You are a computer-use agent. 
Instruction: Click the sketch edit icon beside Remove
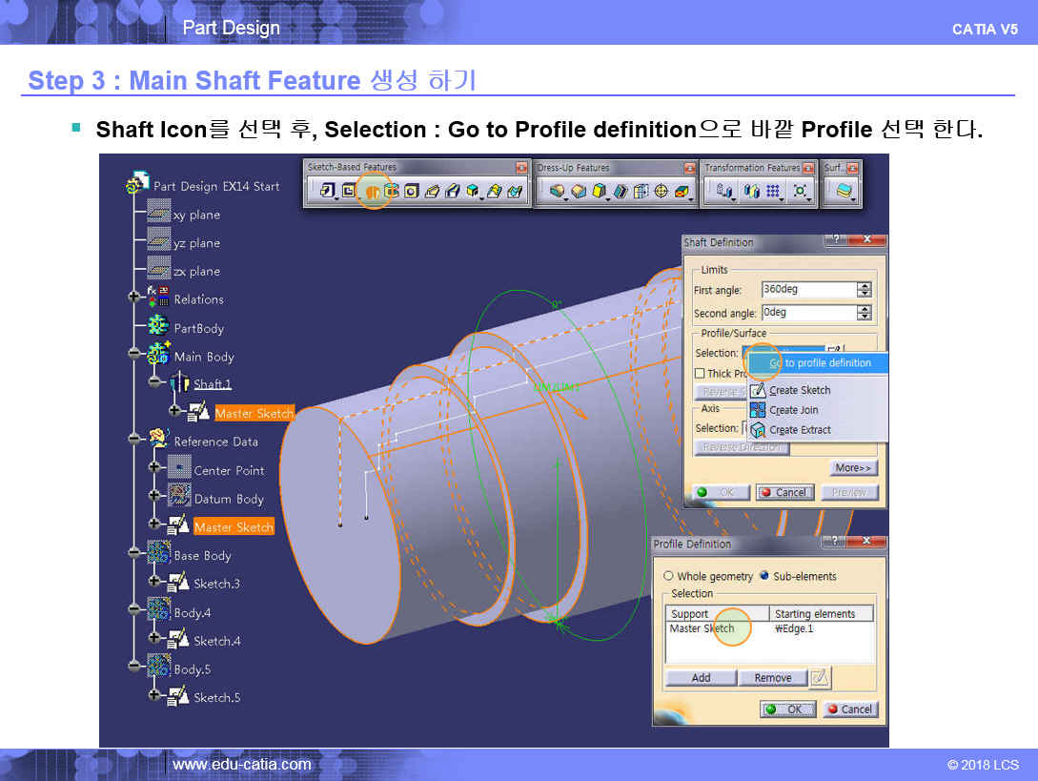pyautogui.click(x=819, y=678)
